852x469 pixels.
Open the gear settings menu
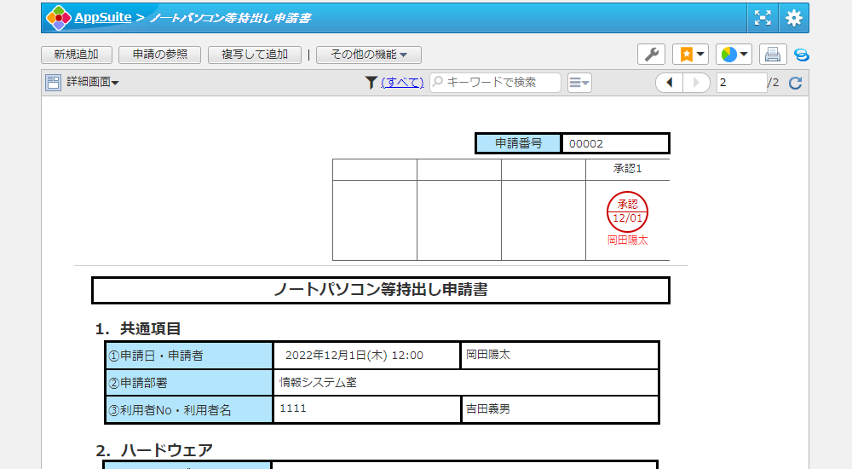pos(794,18)
